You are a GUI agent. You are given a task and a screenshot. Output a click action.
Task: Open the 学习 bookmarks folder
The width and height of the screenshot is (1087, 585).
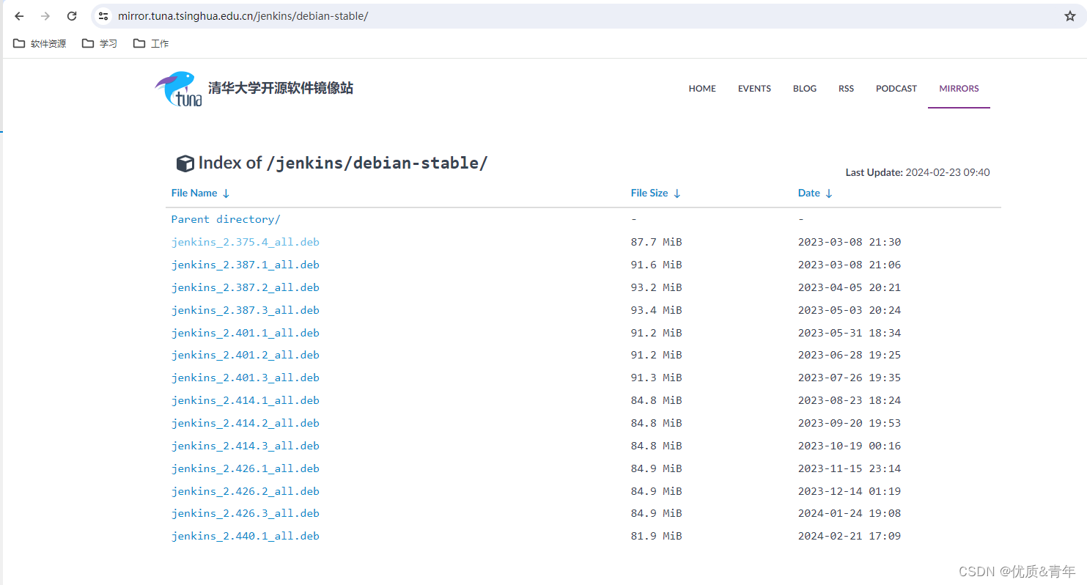coord(100,43)
